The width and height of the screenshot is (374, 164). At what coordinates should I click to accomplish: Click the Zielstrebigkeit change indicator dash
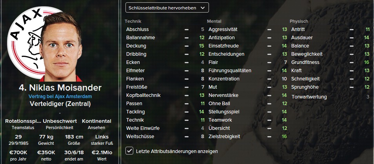click(269, 137)
